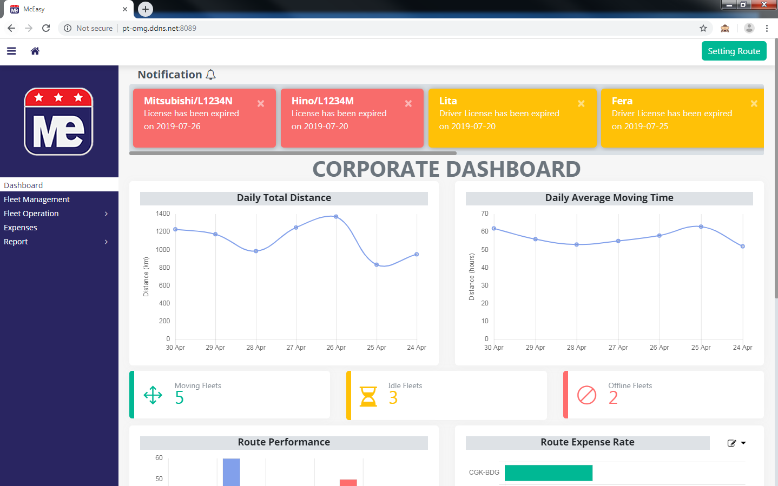Click the blue Route Performance bar
778x486 pixels.
[x=232, y=472]
